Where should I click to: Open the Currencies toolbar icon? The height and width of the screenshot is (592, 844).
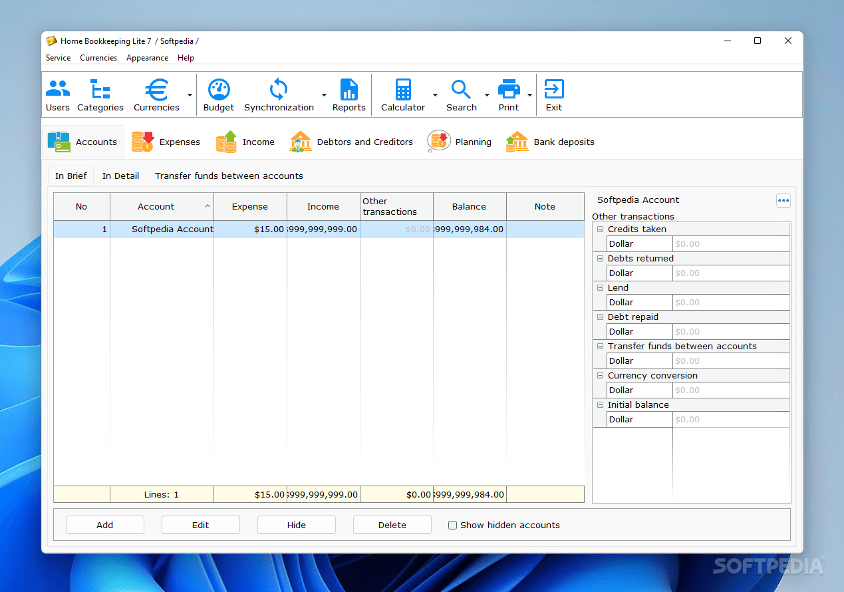tap(156, 95)
